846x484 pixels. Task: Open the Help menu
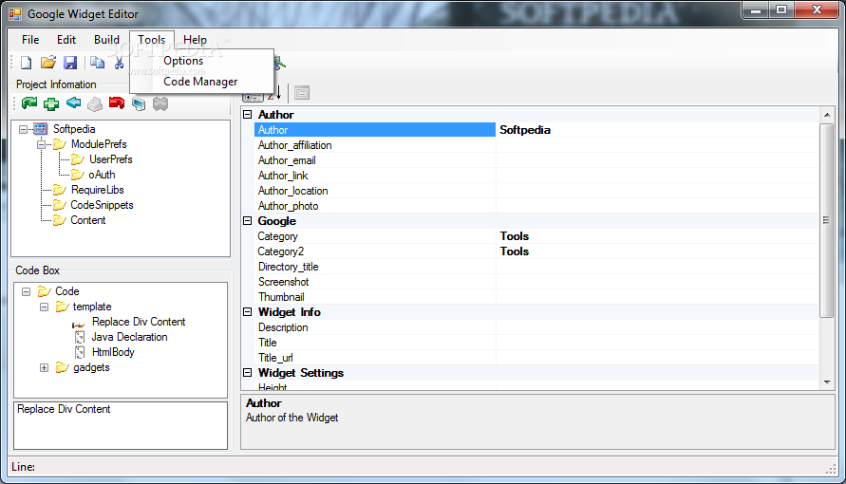(x=195, y=40)
